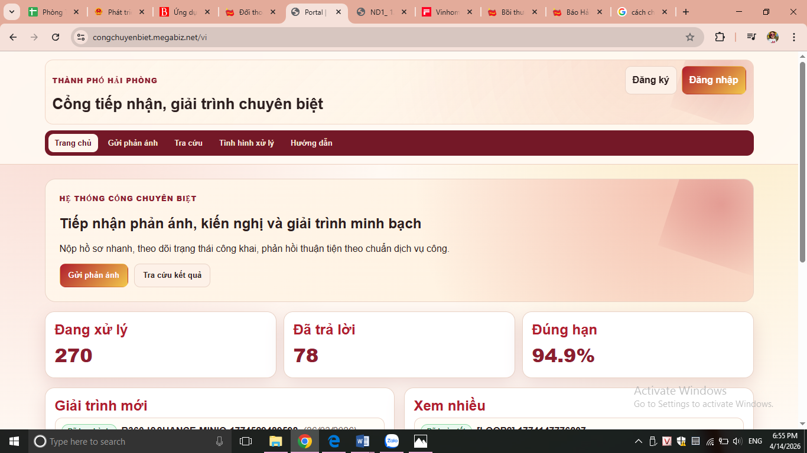Click the 'Đăng nhập' button
The width and height of the screenshot is (807, 453).
click(x=713, y=80)
